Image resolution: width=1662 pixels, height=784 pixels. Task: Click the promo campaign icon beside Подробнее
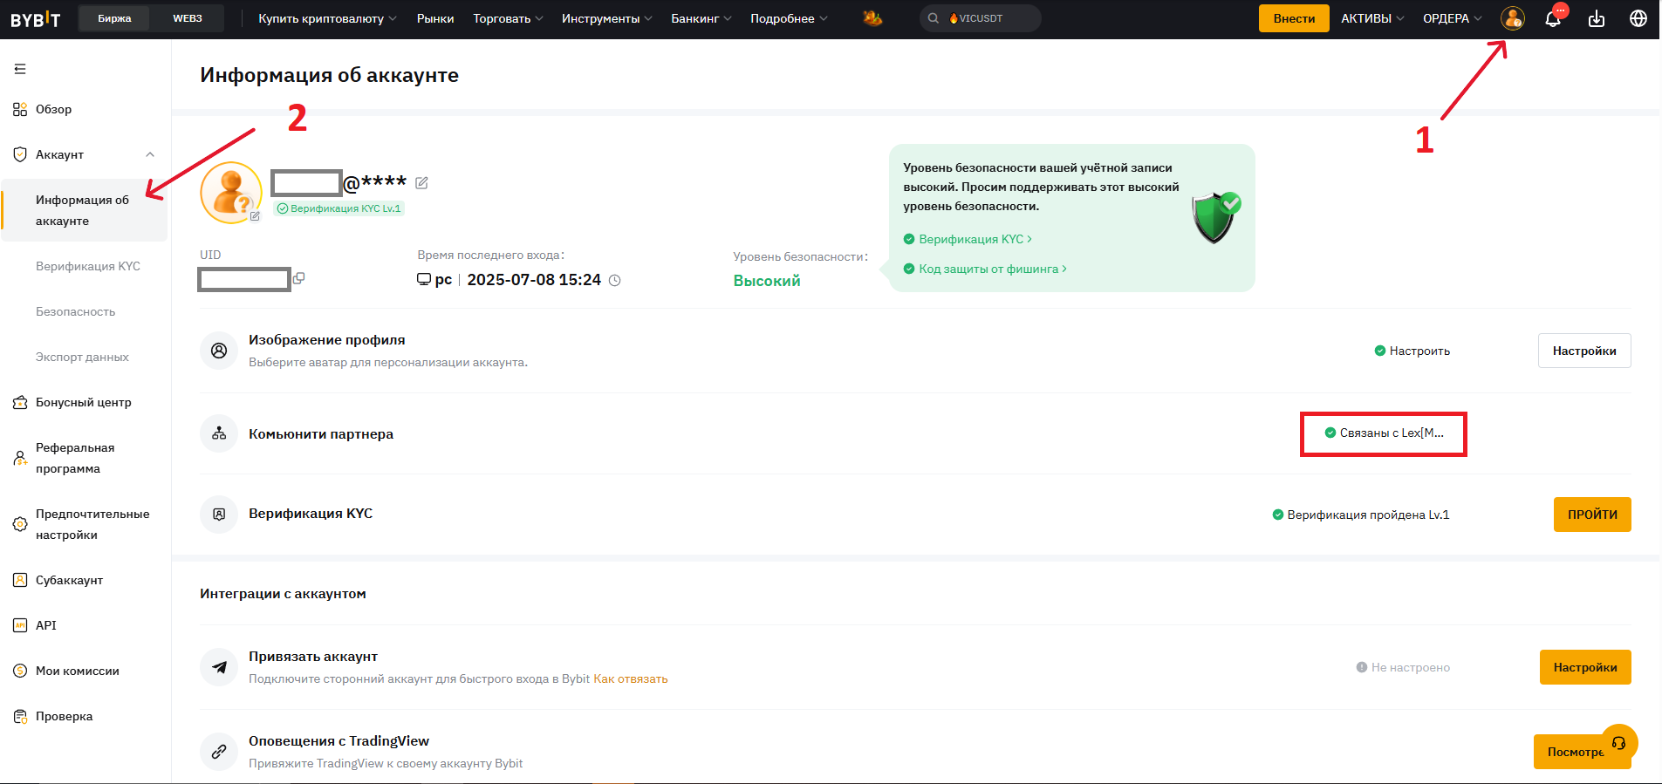872,18
